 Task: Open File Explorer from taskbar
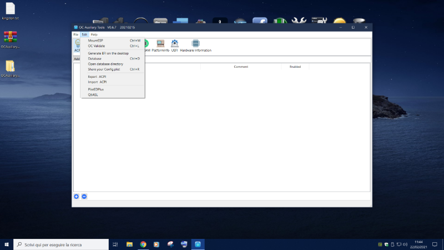point(129,244)
